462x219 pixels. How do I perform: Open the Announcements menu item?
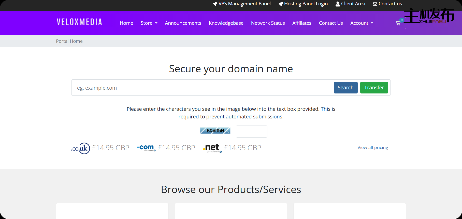(x=183, y=23)
